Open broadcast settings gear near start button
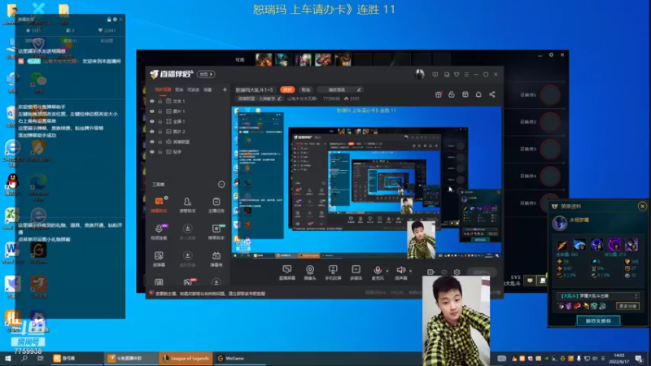Image resolution: width=651 pixels, height=366 pixels. coord(457,272)
